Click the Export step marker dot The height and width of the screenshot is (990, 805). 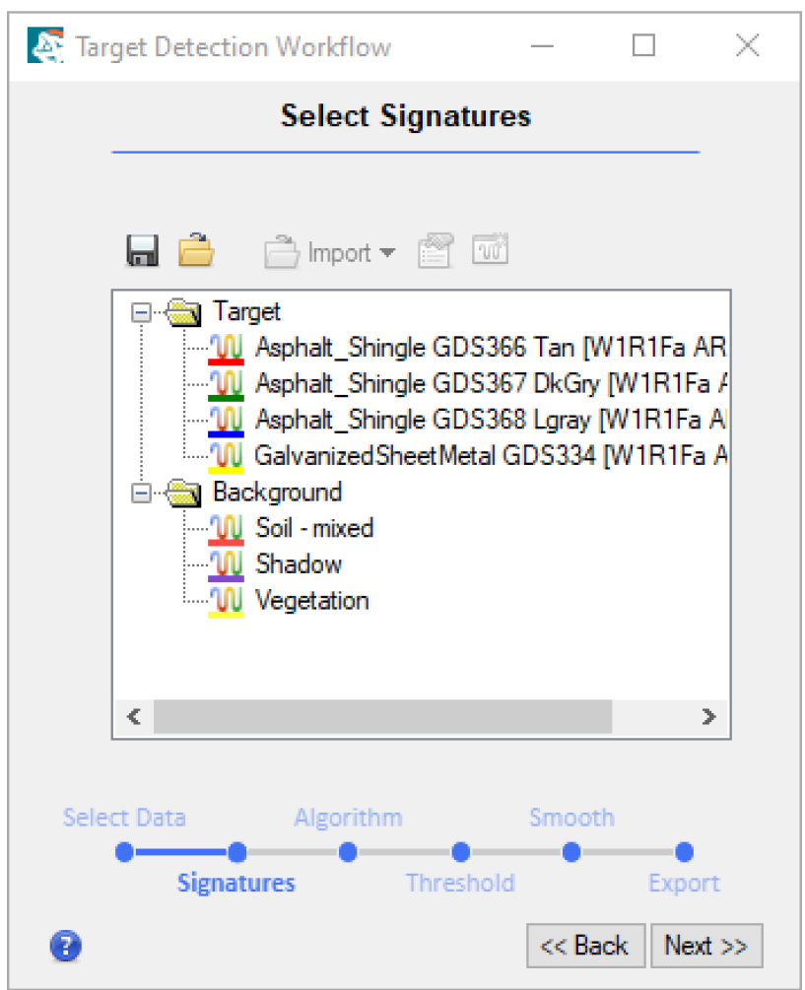(x=684, y=852)
